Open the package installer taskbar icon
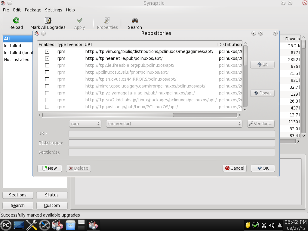This screenshot has width=308, height=231. point(57,225)
